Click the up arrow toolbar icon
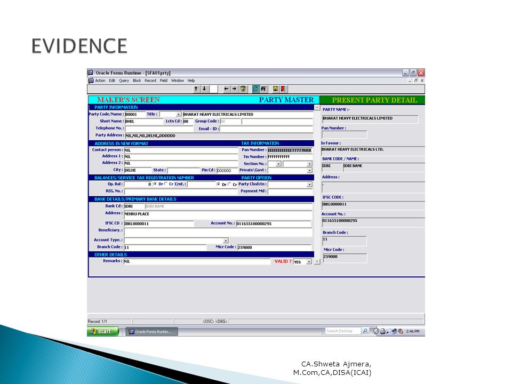The height and width of the screenshot is (384, 512). point(196,89)
